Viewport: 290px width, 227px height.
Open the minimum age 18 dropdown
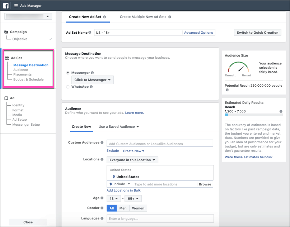pos(114,199)
